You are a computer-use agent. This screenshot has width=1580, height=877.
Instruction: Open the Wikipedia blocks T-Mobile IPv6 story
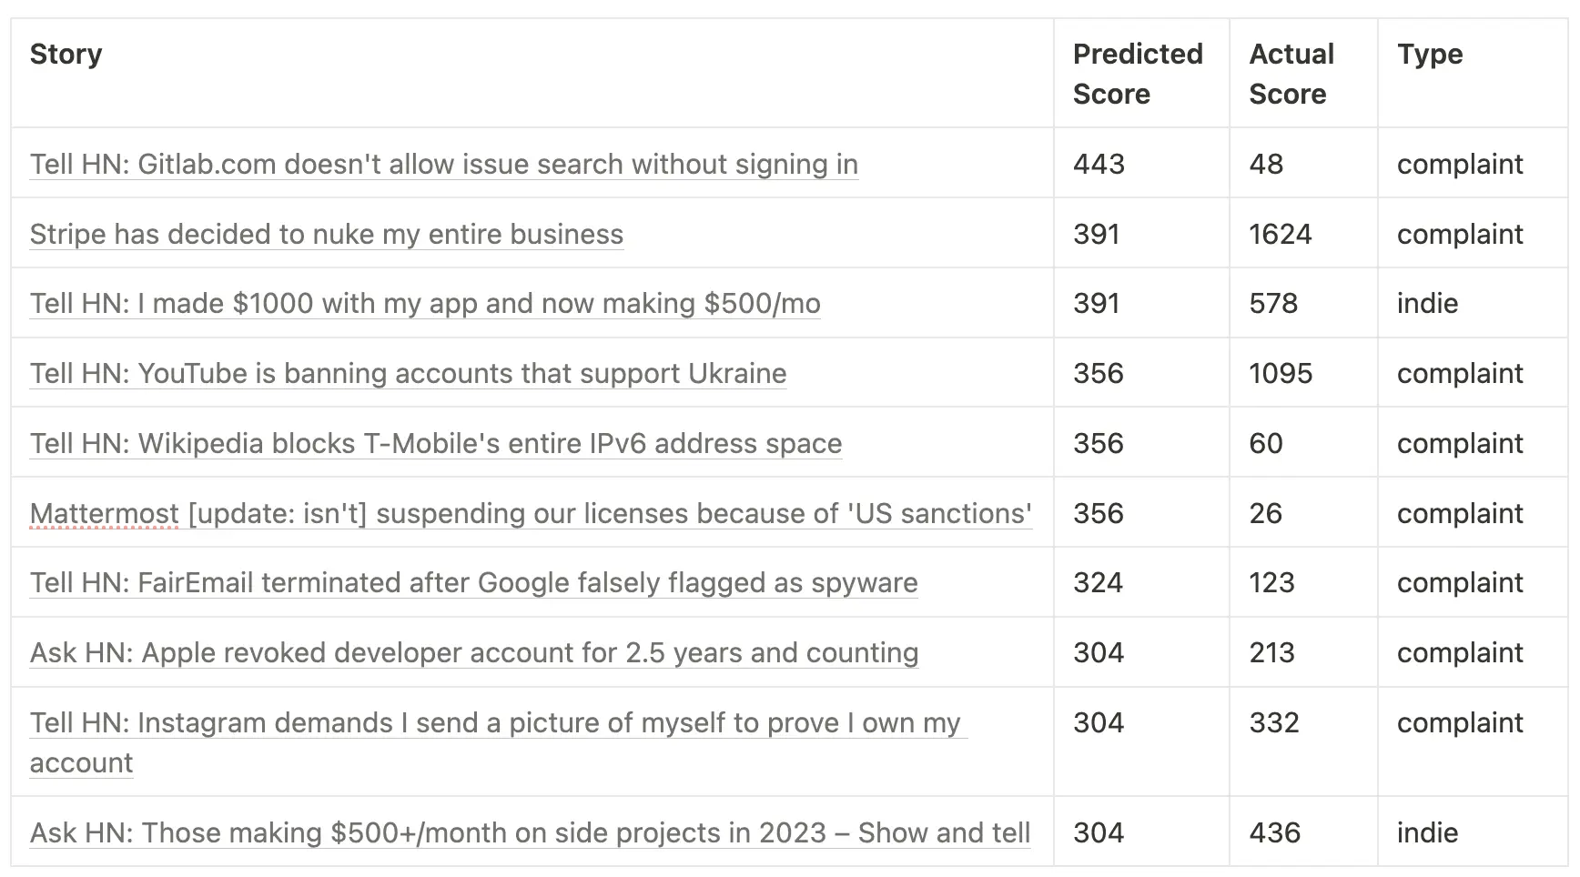pyautogui.click(x=435, y=444)
